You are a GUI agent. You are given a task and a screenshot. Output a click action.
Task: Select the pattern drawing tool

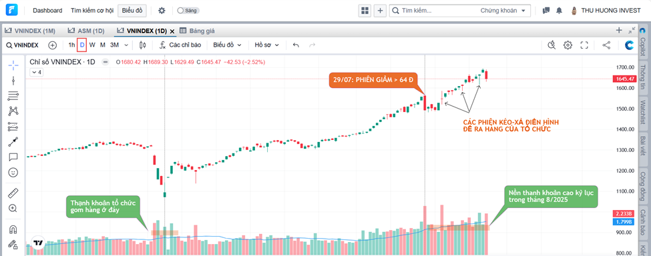[13, 111]
